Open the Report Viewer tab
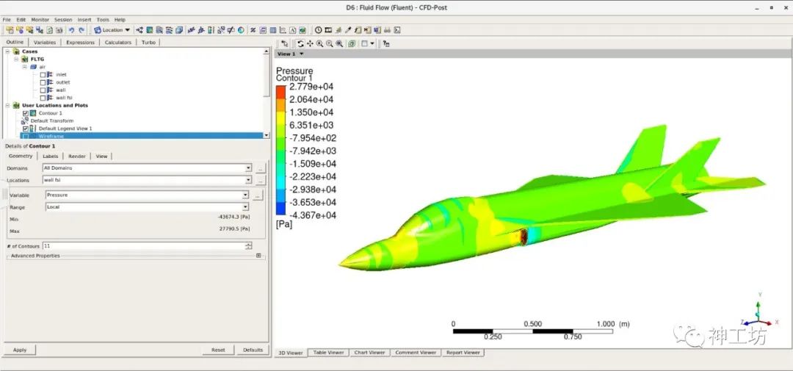Image resolution: width=793 pixels, height=371 pixels. [463, 353]
